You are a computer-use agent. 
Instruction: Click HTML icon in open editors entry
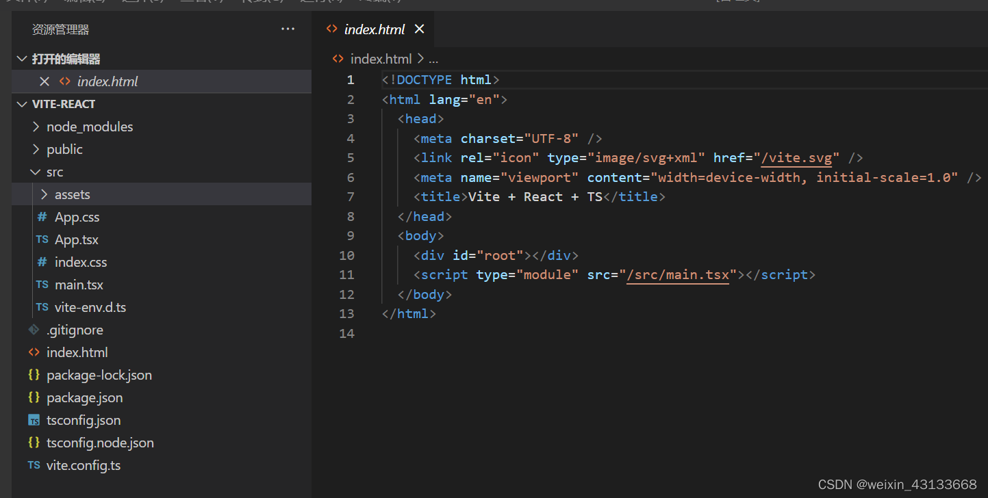pyautogui.click(x=65, y=81)
